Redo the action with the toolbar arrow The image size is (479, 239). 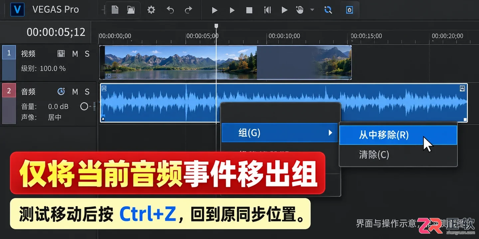coord(188,10)
